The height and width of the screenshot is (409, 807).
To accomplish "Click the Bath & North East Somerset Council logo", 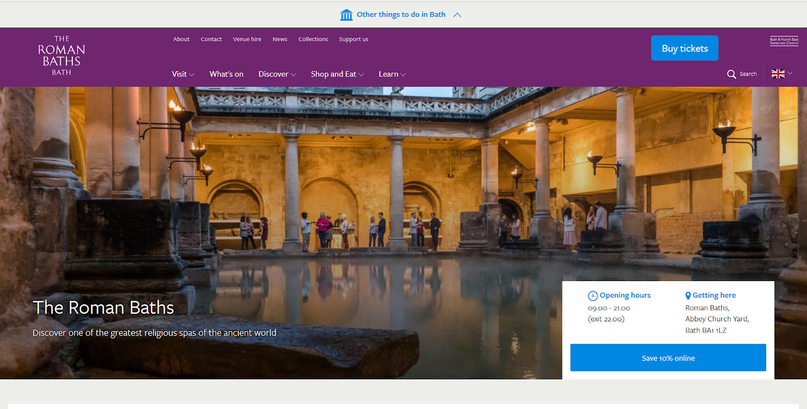I will [784, 41].
